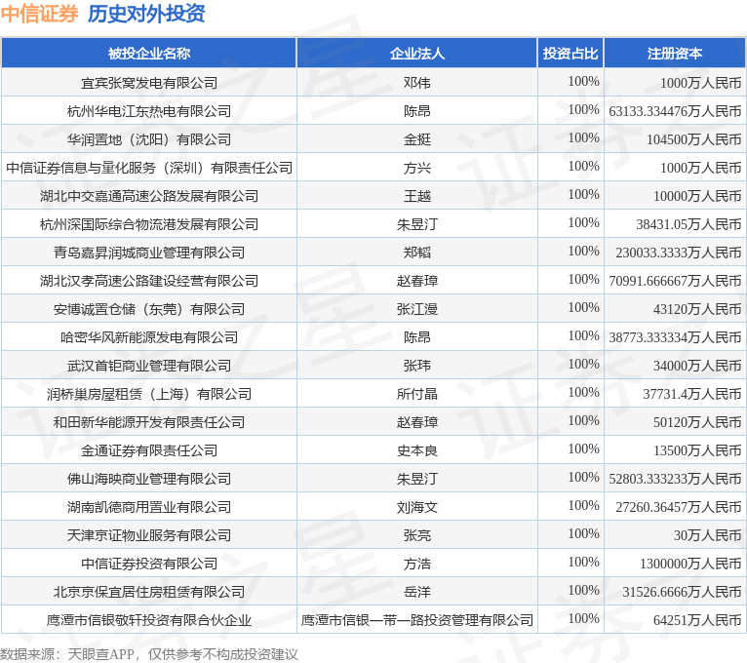Viewport: 747px width, 663px height.
Task: Click the 注册资本 column header
Action: point(675,54)
